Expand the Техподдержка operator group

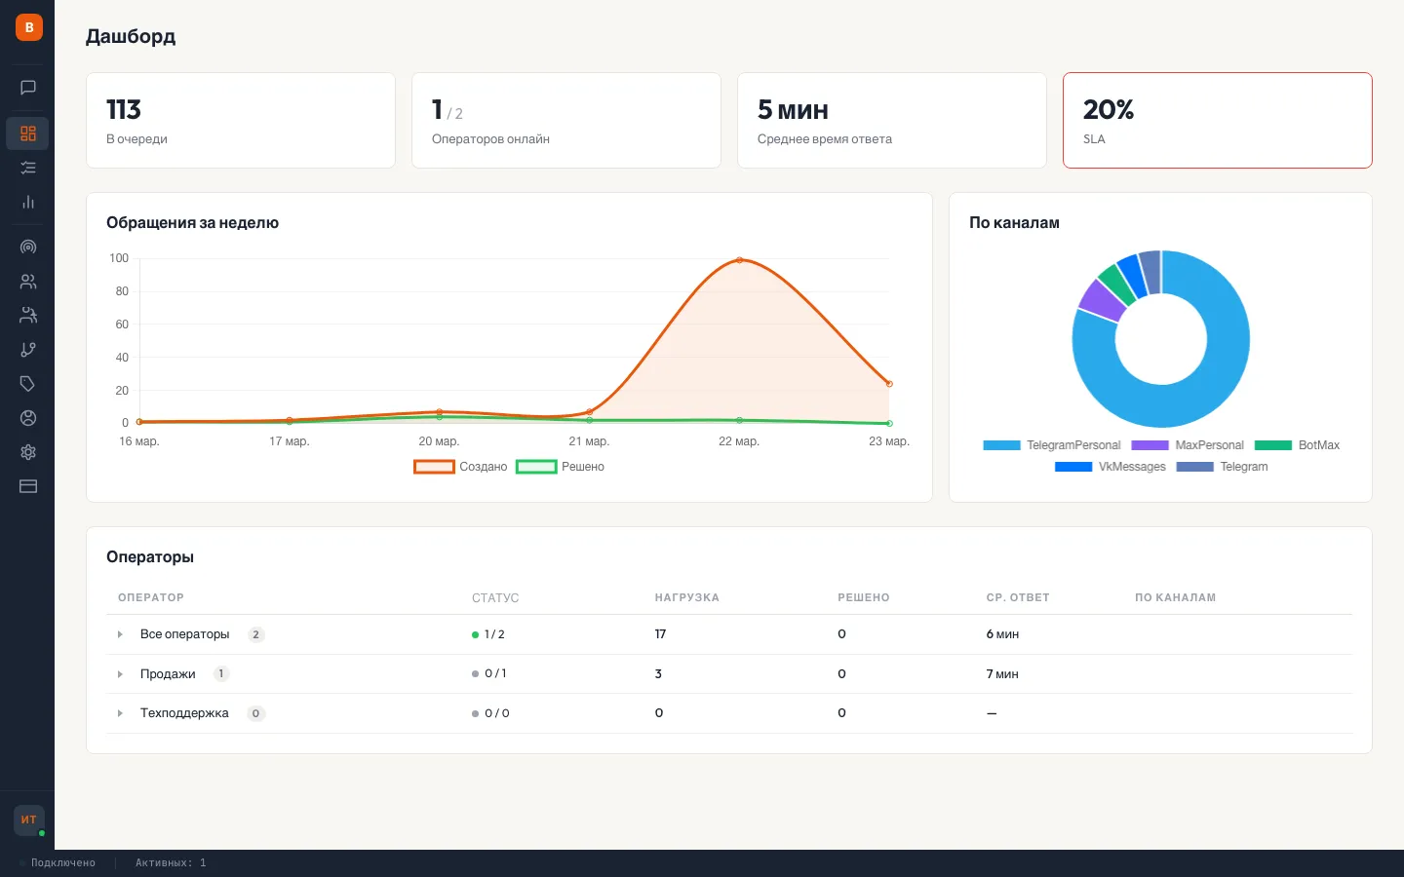click(x=120, y=713)
